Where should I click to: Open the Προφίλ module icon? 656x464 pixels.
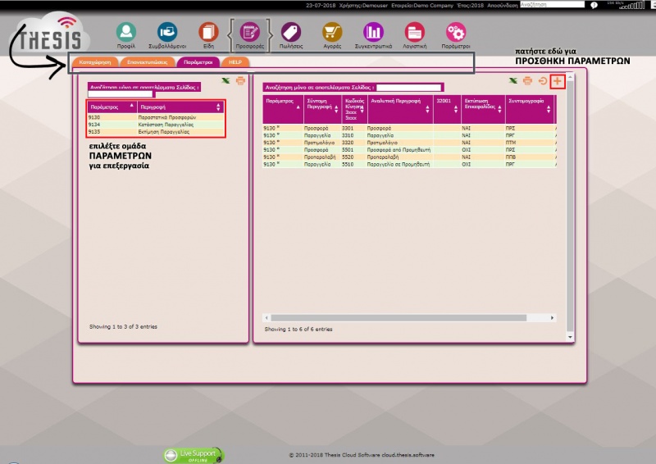[125, 33]
